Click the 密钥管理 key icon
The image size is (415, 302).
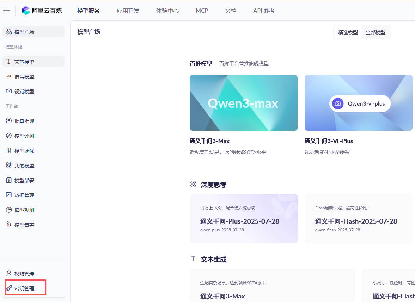pos(9,288)
